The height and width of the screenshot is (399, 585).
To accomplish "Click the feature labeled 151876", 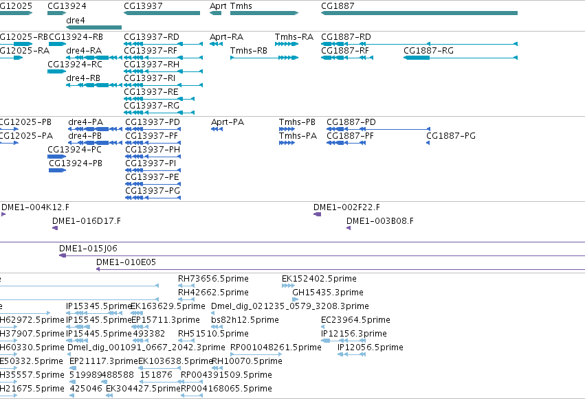I will click(x=156, y=376).
